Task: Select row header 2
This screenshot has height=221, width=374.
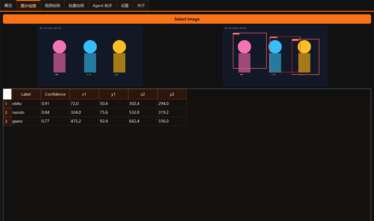Action: (x=7, y=113)
